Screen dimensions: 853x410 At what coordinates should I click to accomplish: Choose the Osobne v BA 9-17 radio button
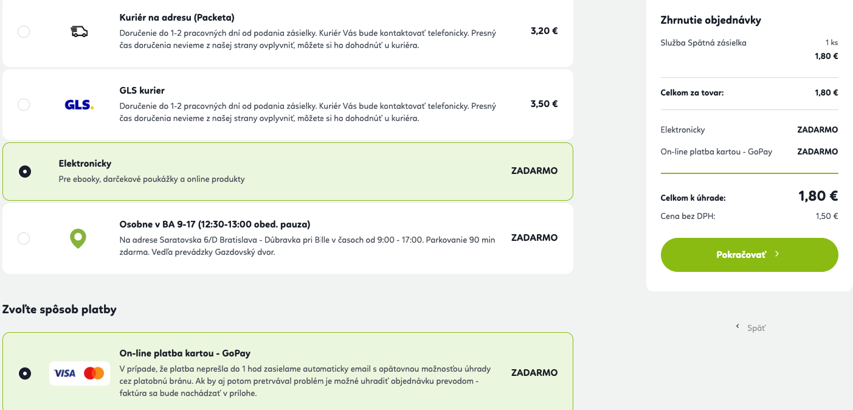click(24, 238)
